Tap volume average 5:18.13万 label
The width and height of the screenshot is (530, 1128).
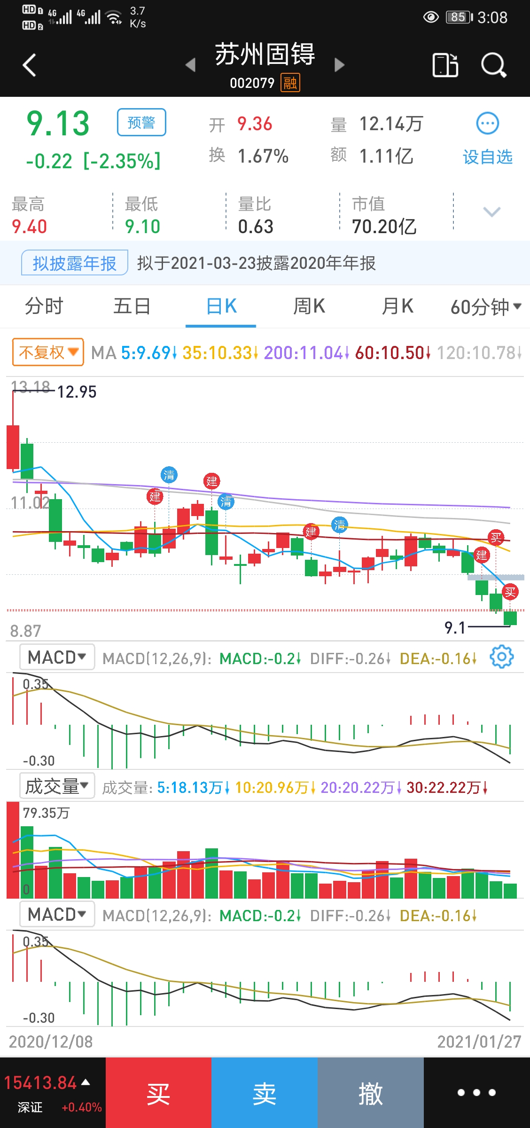click(x=193, y=787)
